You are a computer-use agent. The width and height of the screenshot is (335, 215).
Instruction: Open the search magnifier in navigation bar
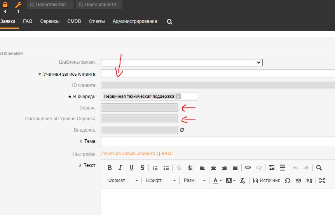click(169, 22)
